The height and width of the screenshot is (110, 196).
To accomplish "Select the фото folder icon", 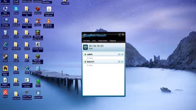I will [27, 58].
